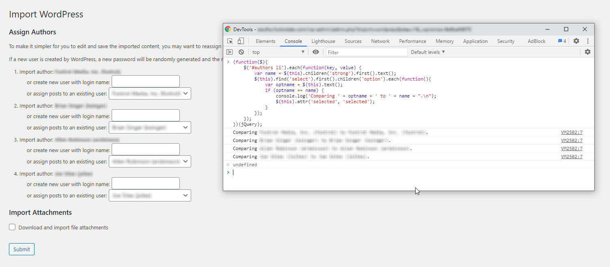This screenshot has width=610, height=267.
Task: Open the Memory tab
Action: (x=445, y=41)
